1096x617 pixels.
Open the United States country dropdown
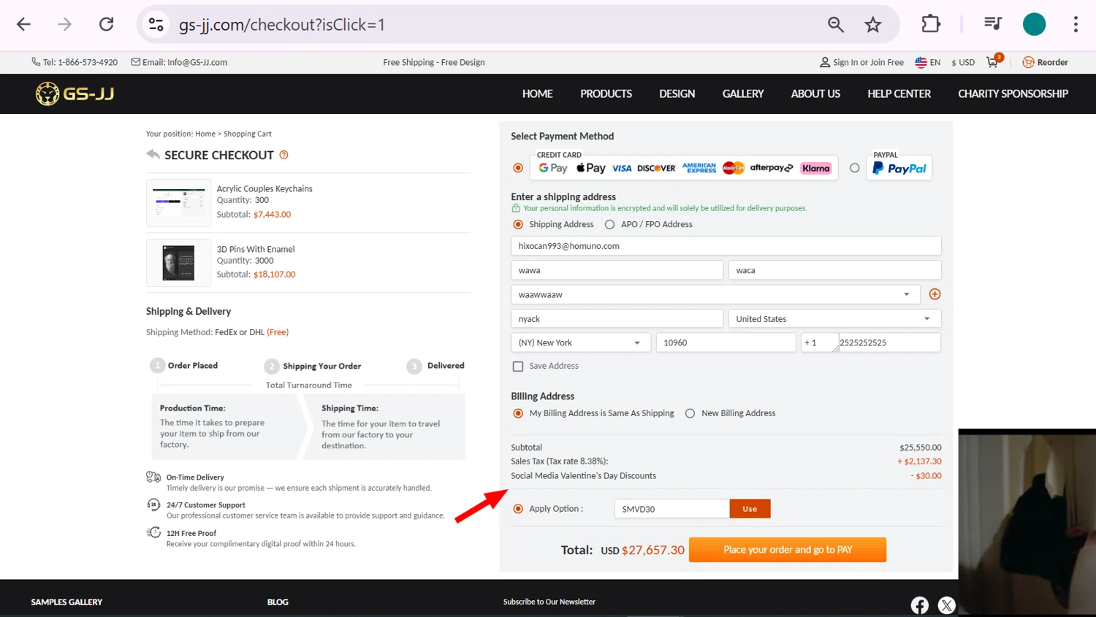tap(834, 319)
